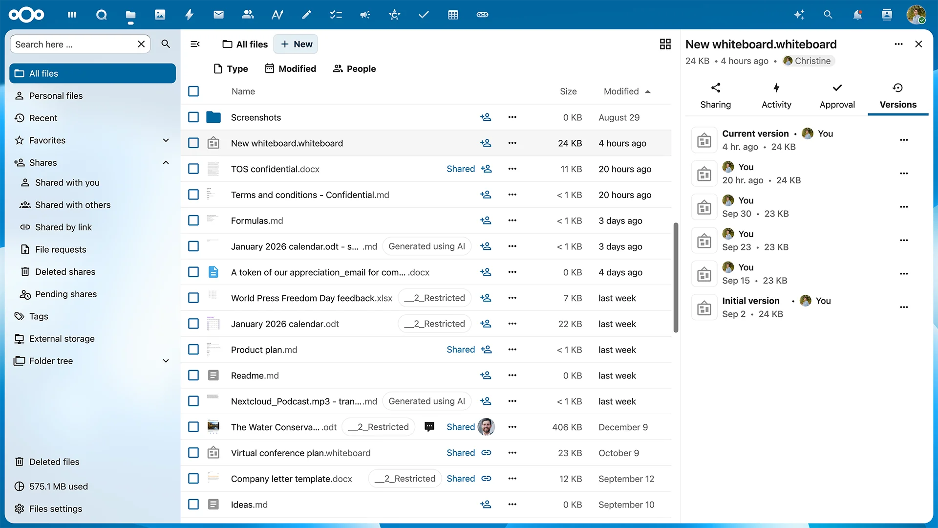
Task: Check the 575.1 MB storage used indicator
Action: click(x=59, y=486)
